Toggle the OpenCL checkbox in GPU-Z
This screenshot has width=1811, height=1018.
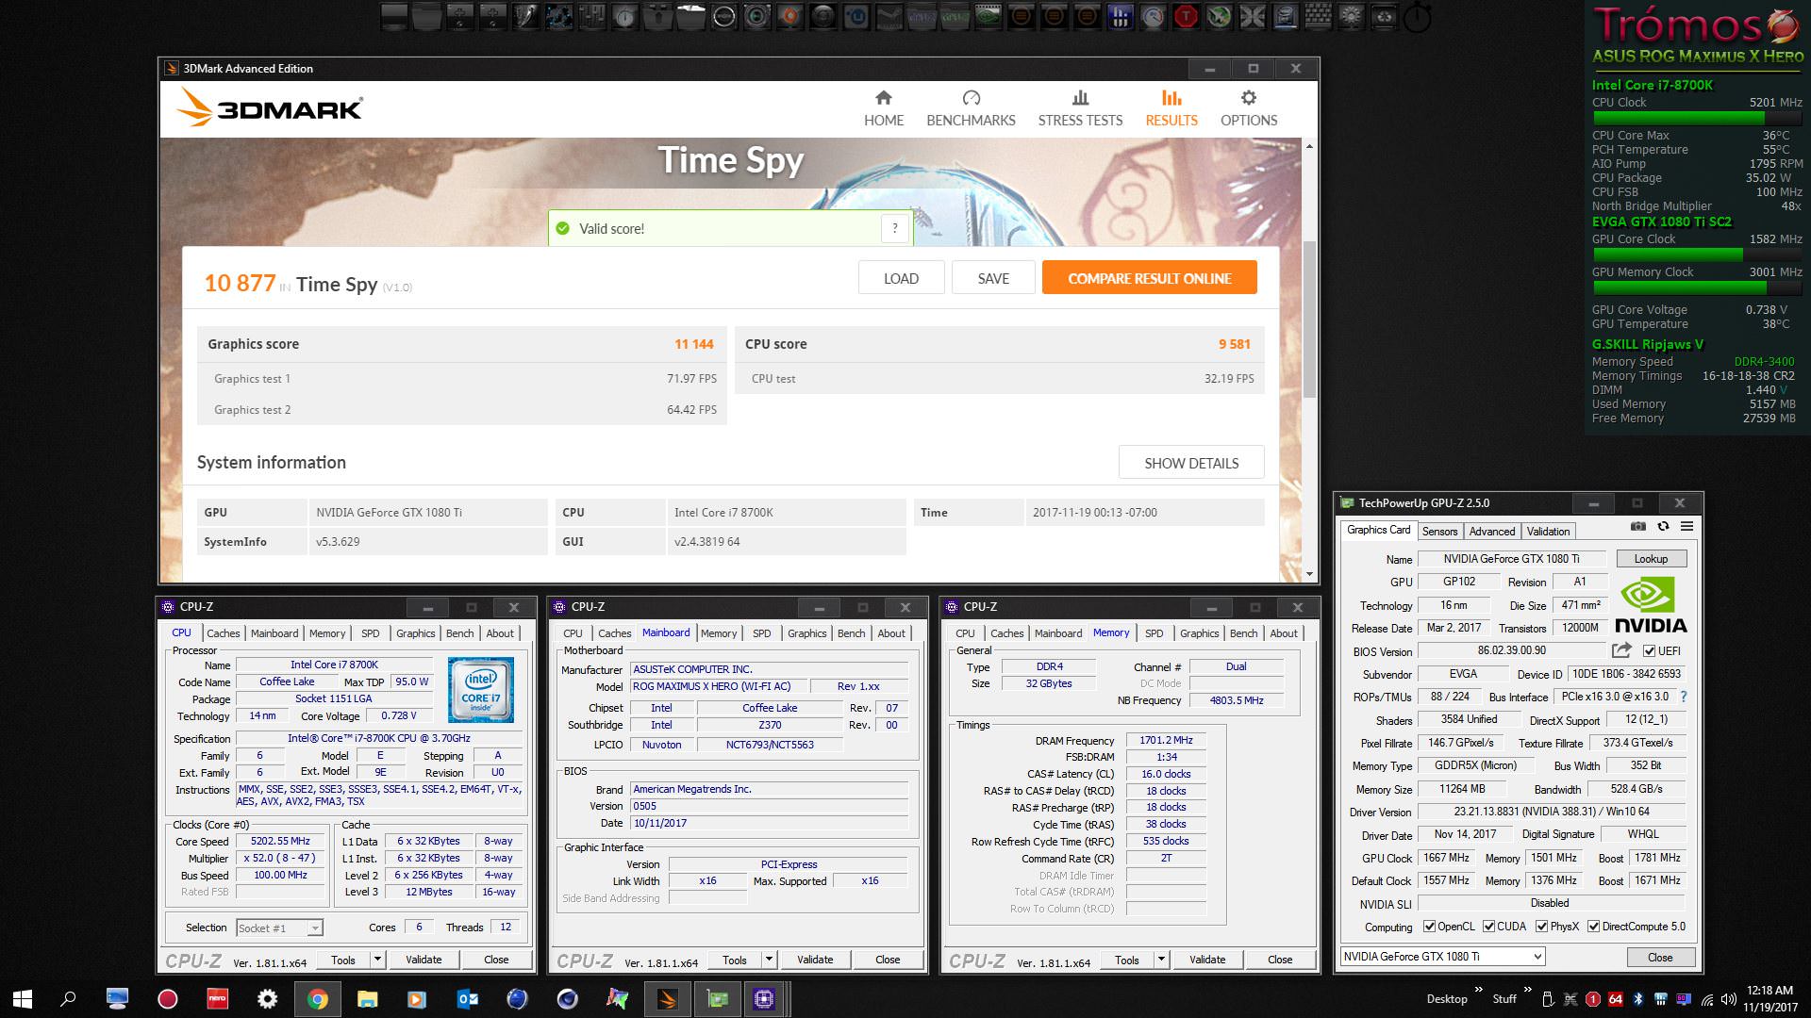(x=1429, y=927)
